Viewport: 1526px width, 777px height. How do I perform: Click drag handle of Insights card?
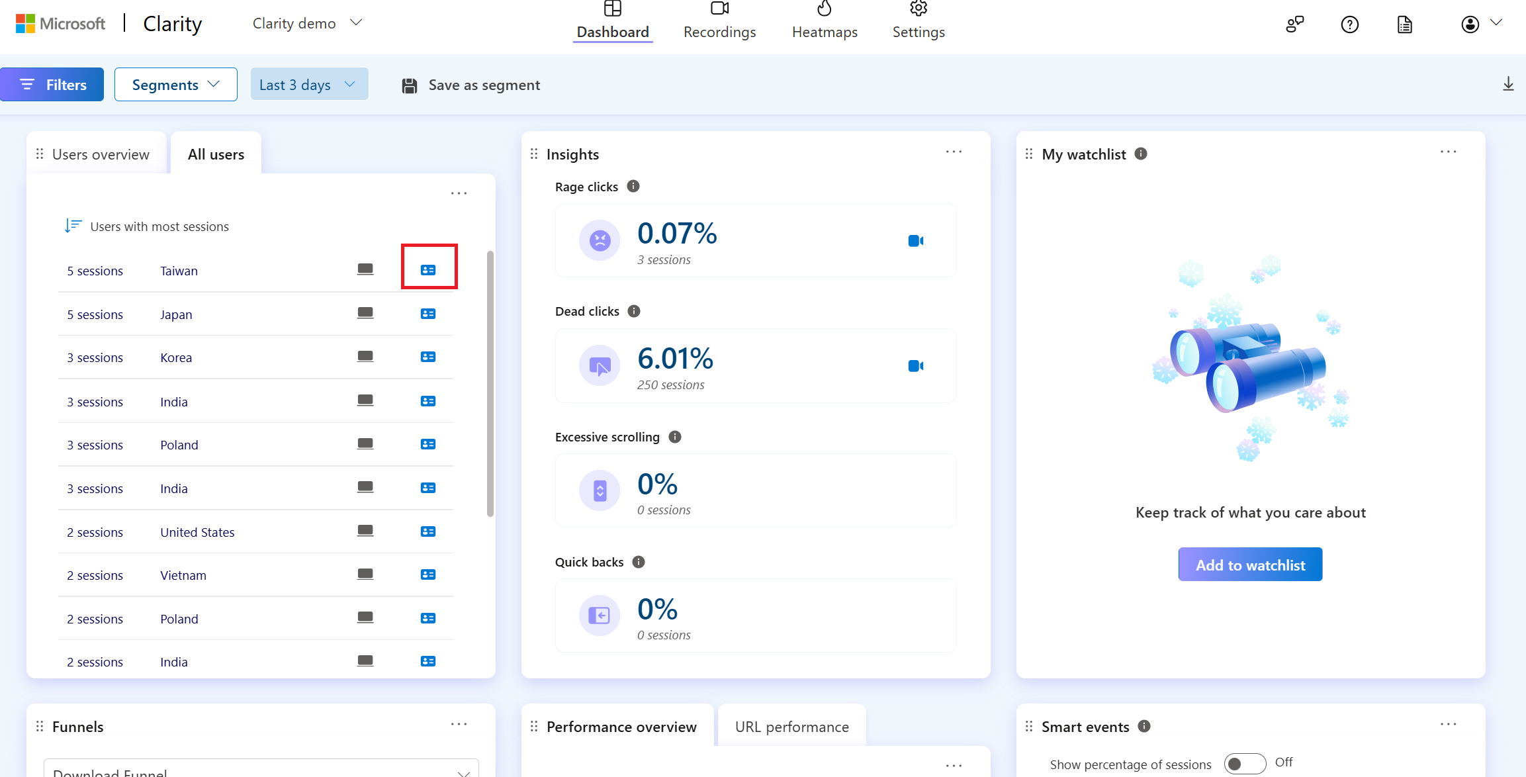point(534,154)
